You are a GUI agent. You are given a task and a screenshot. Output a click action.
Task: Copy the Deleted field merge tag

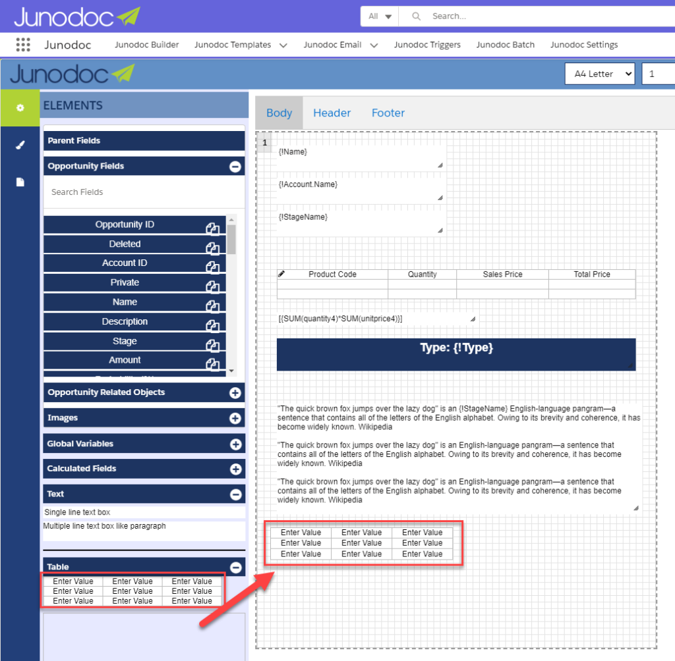[x=213, y=248]
